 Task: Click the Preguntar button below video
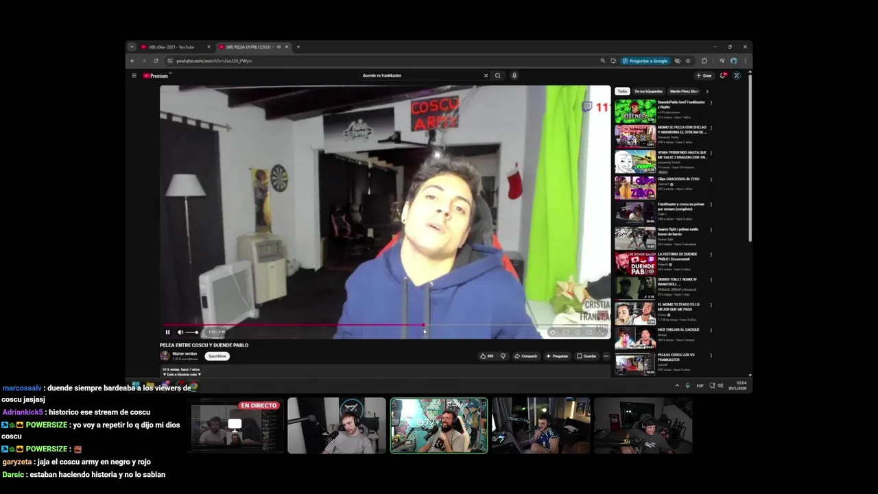(557, 356)
